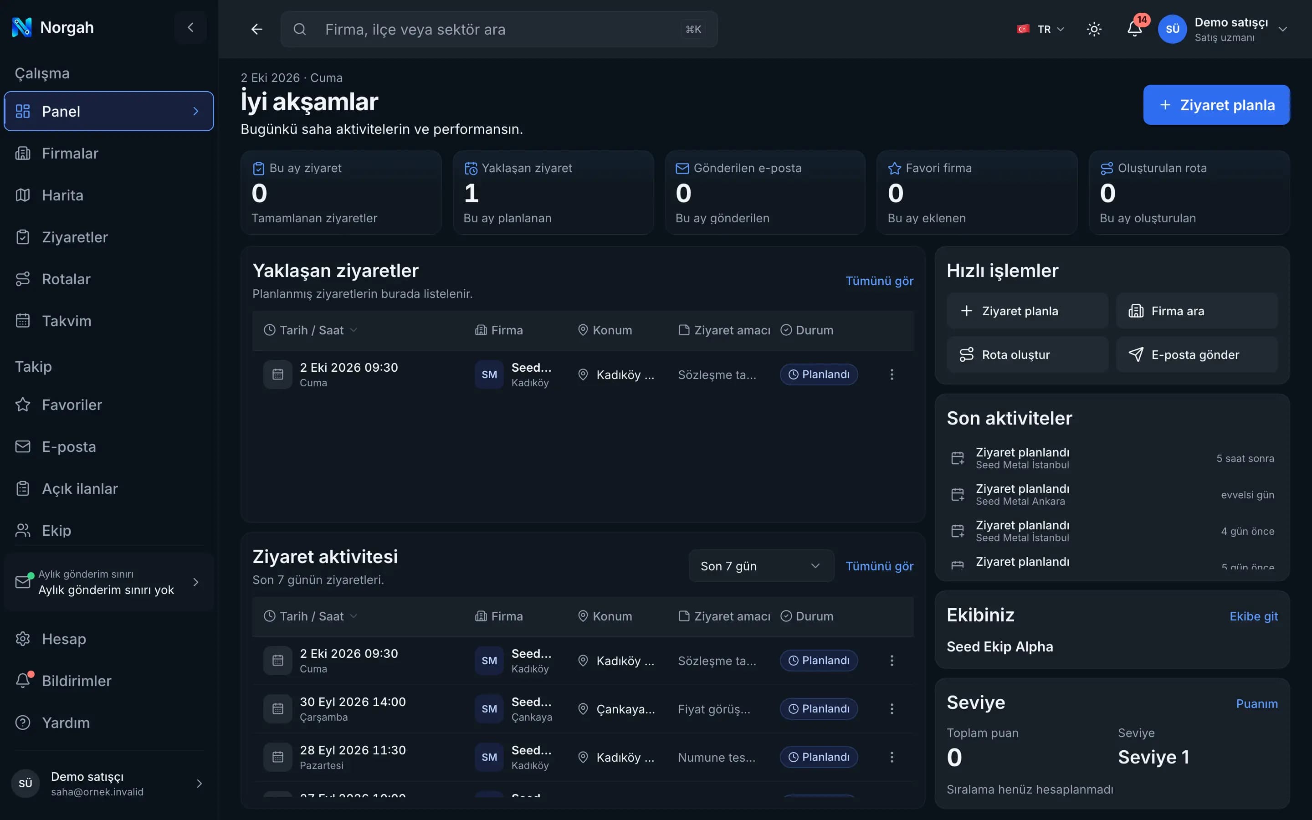Image resolution: width=1312 pixels, height=820 pixels.
Task: Open Yardım in the sidebar
Action: click(x=108, y=723)
